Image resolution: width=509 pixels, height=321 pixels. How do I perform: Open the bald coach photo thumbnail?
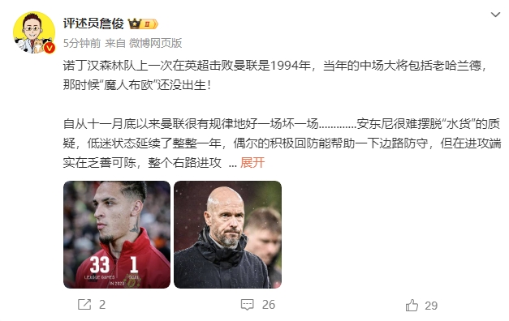(227, 235)
